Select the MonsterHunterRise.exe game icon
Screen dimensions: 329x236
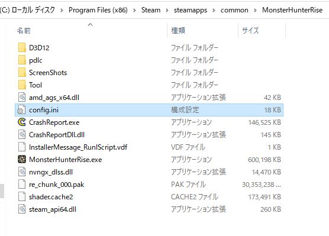[22, 160]
